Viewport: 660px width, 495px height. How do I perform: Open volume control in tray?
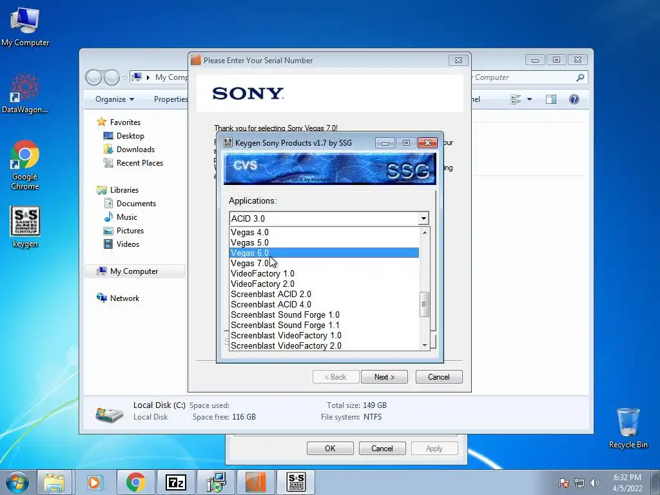click(x=595, y=483)
